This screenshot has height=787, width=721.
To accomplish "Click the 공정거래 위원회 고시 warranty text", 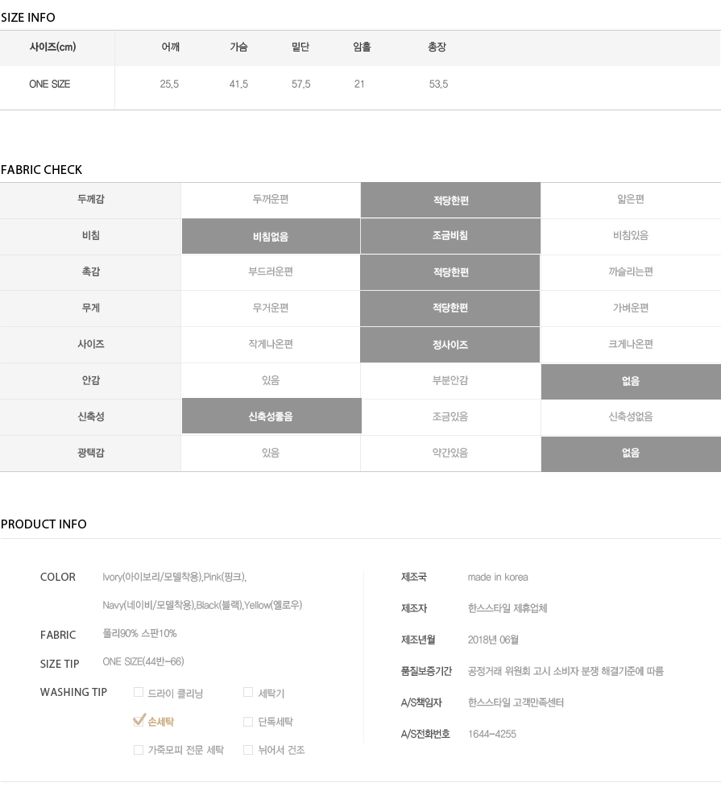I will pyautogui.click(x=566, y=671).
